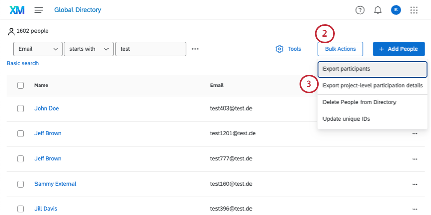Open the hamburger navigation menu
This screenshot has width=431, height=215.
[39, 10]
